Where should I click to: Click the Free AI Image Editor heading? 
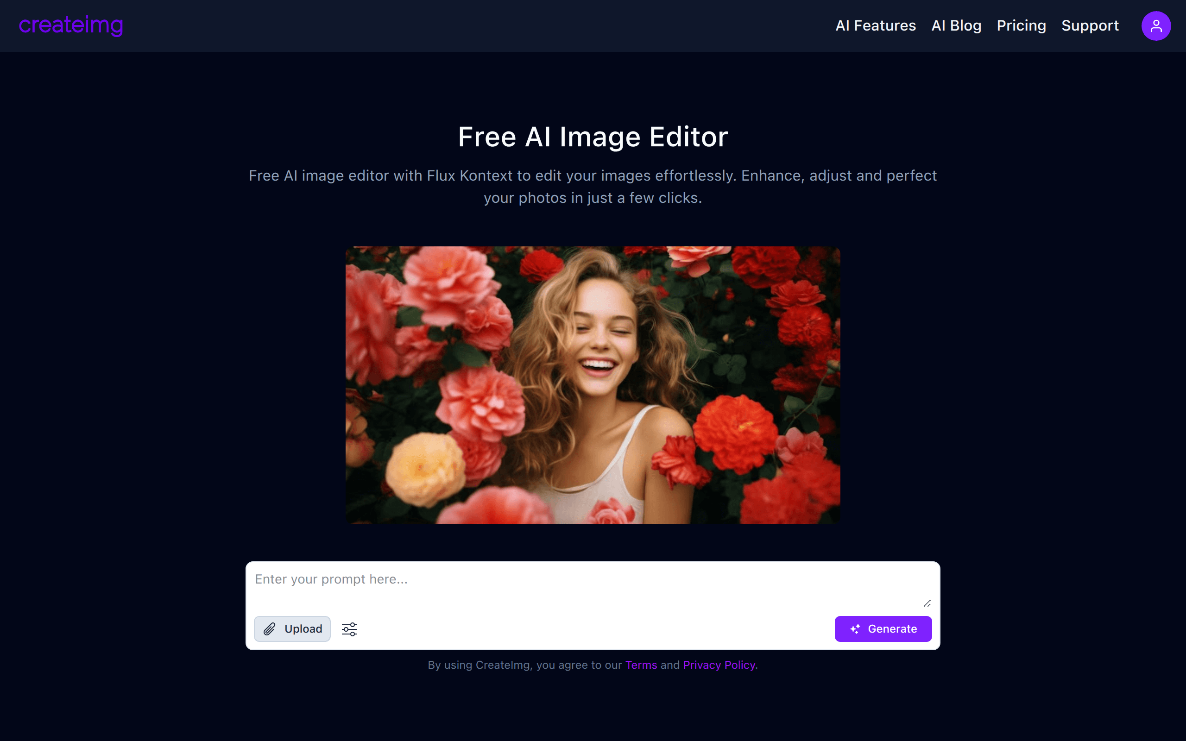click(x=593, y=137)
